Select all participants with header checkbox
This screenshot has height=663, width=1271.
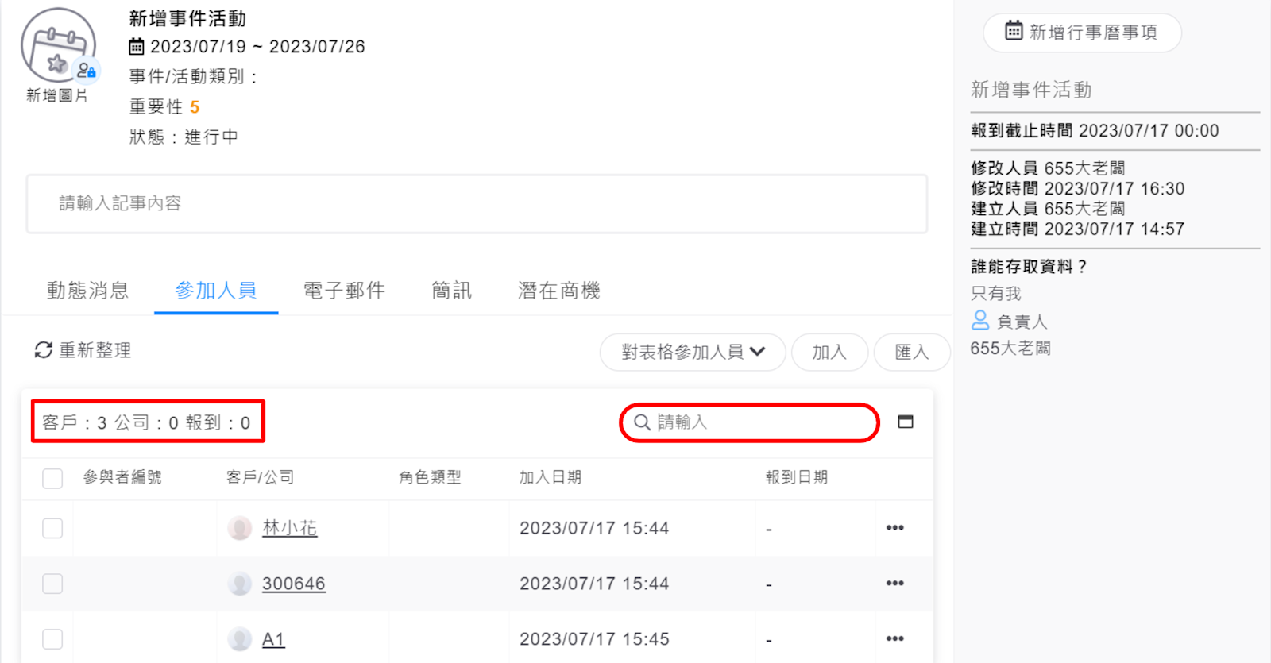[x=52, y=478]
